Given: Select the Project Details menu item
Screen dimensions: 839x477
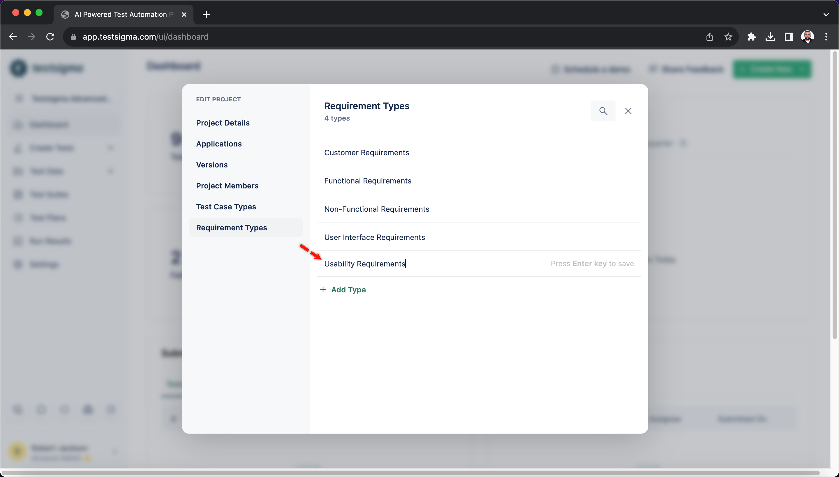Looking at the screenshot, I should coord(223,123).
